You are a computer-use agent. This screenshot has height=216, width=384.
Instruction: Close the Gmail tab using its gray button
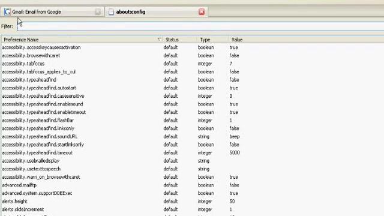coord(98,12)
